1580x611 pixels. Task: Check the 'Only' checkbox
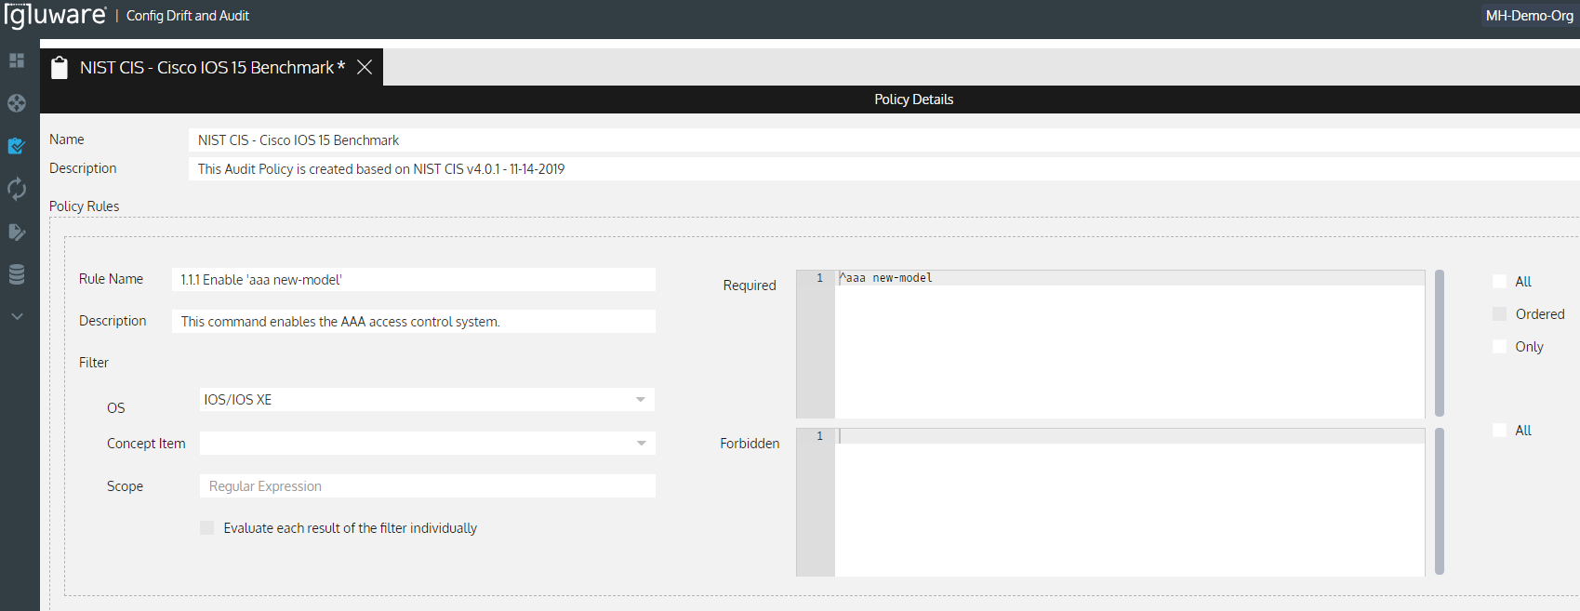pyautogui.click(x=1499, y=347)
